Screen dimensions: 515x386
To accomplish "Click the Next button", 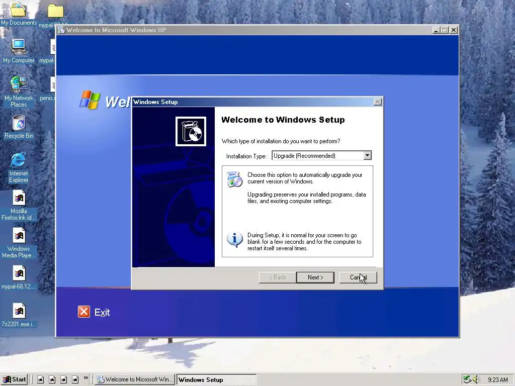I will [x=315, y=277].
